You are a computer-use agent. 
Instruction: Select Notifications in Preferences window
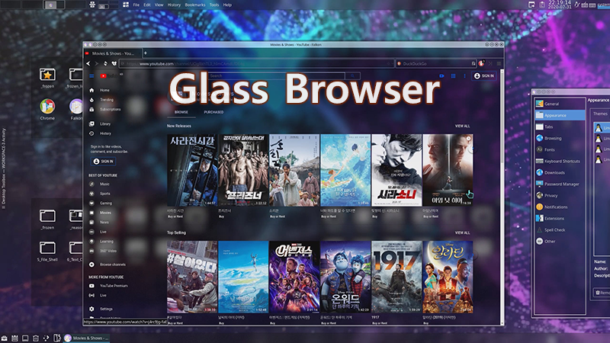point(560,207)
